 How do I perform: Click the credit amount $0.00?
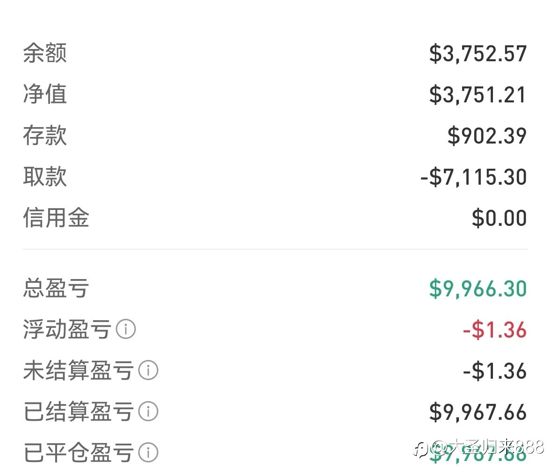[x=499, y=218]
